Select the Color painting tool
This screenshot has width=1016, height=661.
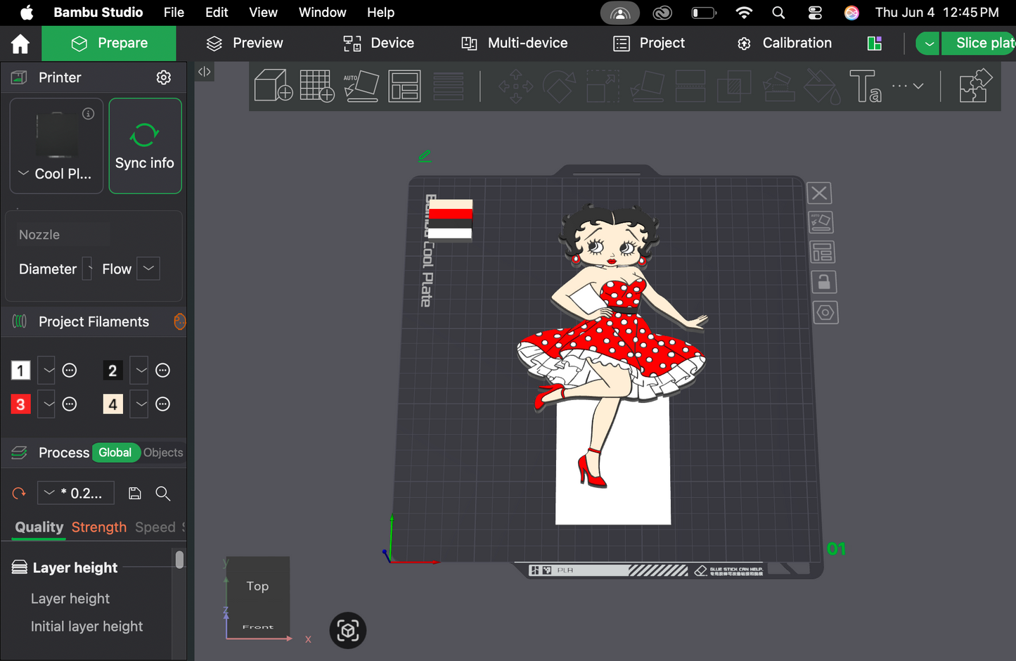(822, 86)
